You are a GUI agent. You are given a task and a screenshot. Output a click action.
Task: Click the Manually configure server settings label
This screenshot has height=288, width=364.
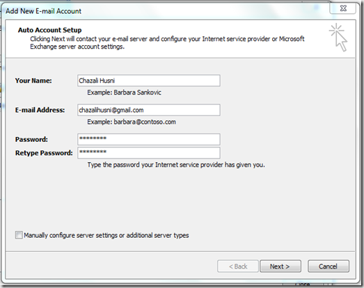pos(106,235)
